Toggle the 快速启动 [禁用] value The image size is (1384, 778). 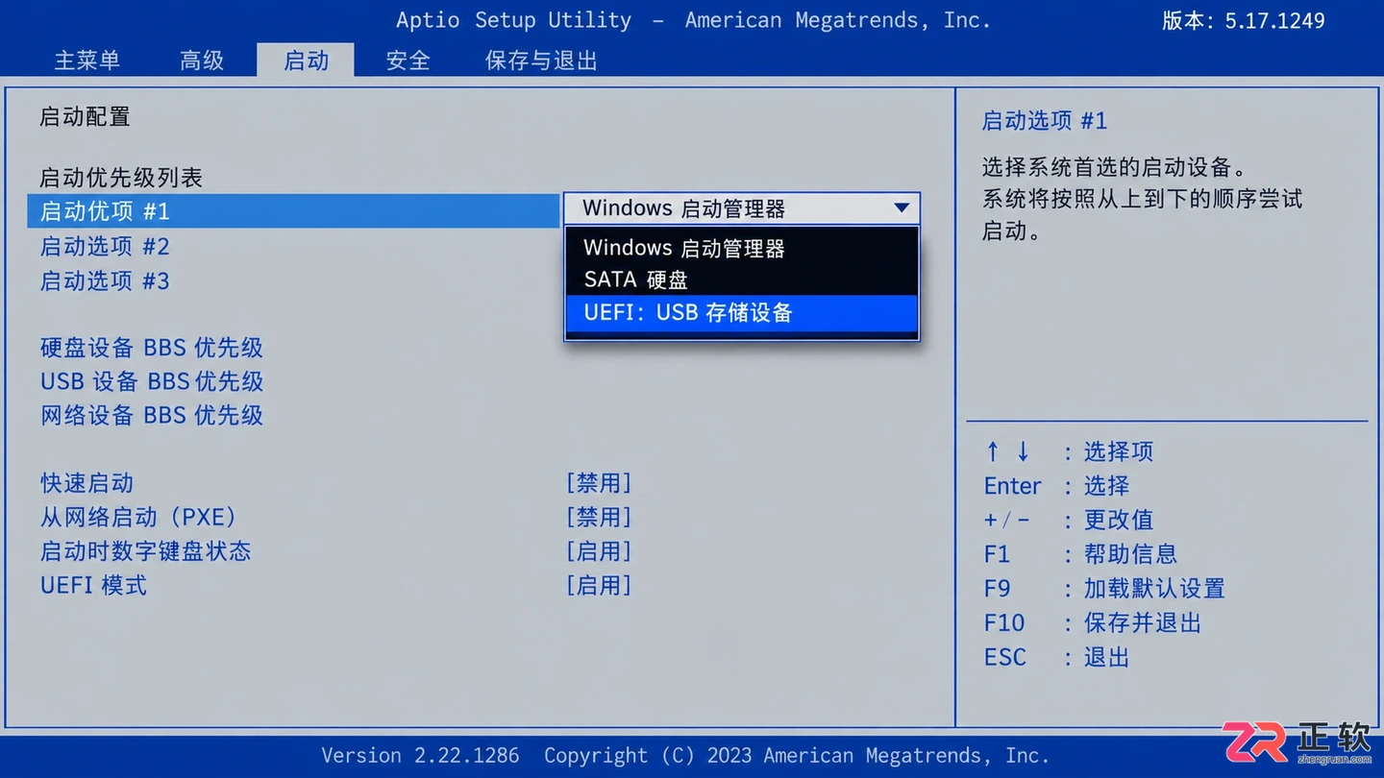point(599,483)
